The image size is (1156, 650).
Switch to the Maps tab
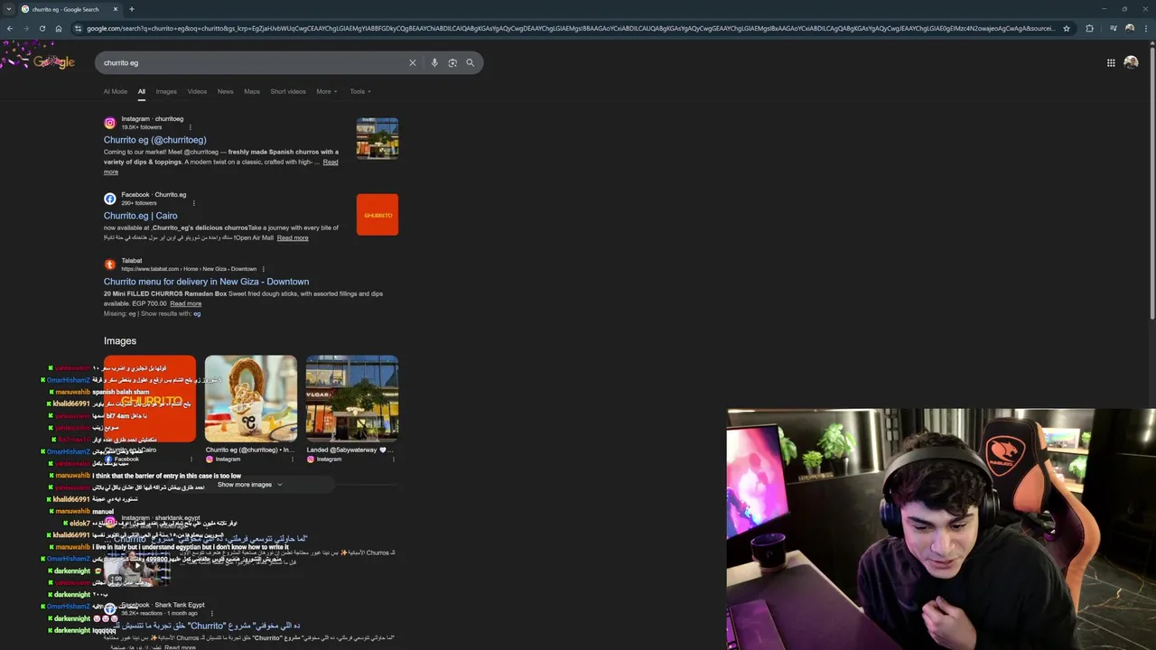(x=252, y=91)
